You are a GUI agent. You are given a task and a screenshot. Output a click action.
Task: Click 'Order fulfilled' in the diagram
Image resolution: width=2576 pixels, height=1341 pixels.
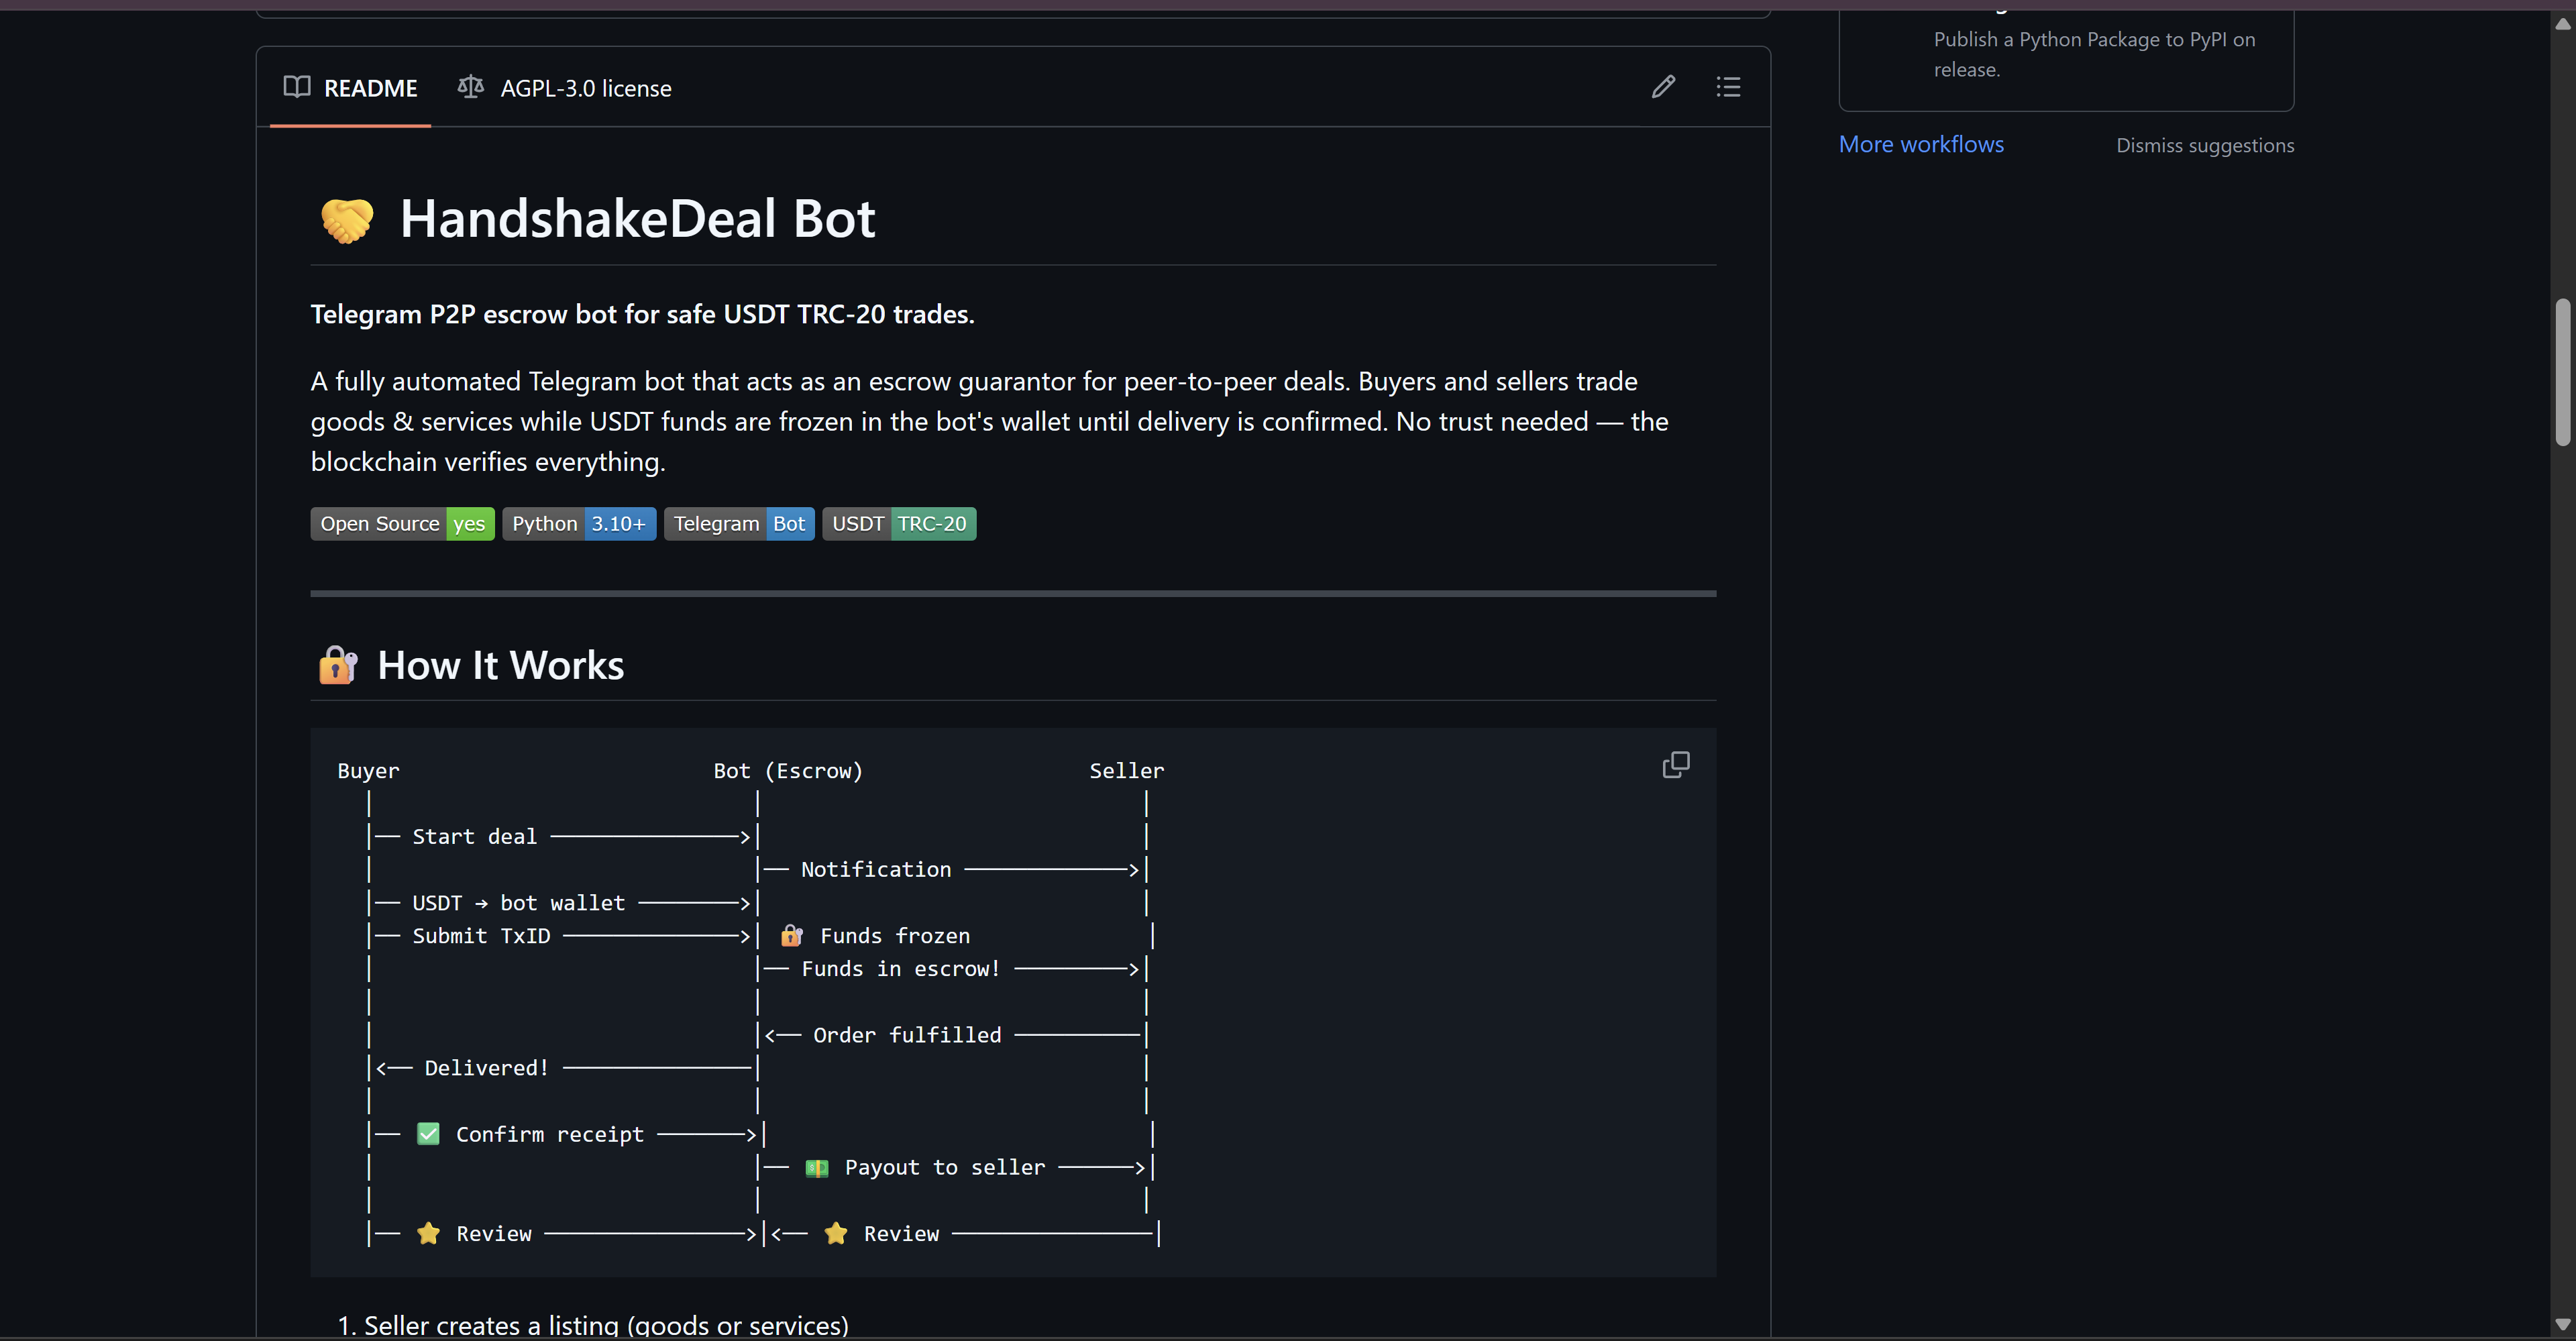(907, 1034)
